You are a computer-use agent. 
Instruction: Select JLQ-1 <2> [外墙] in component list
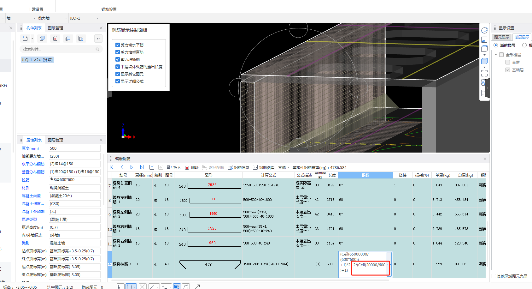(37, 60)
